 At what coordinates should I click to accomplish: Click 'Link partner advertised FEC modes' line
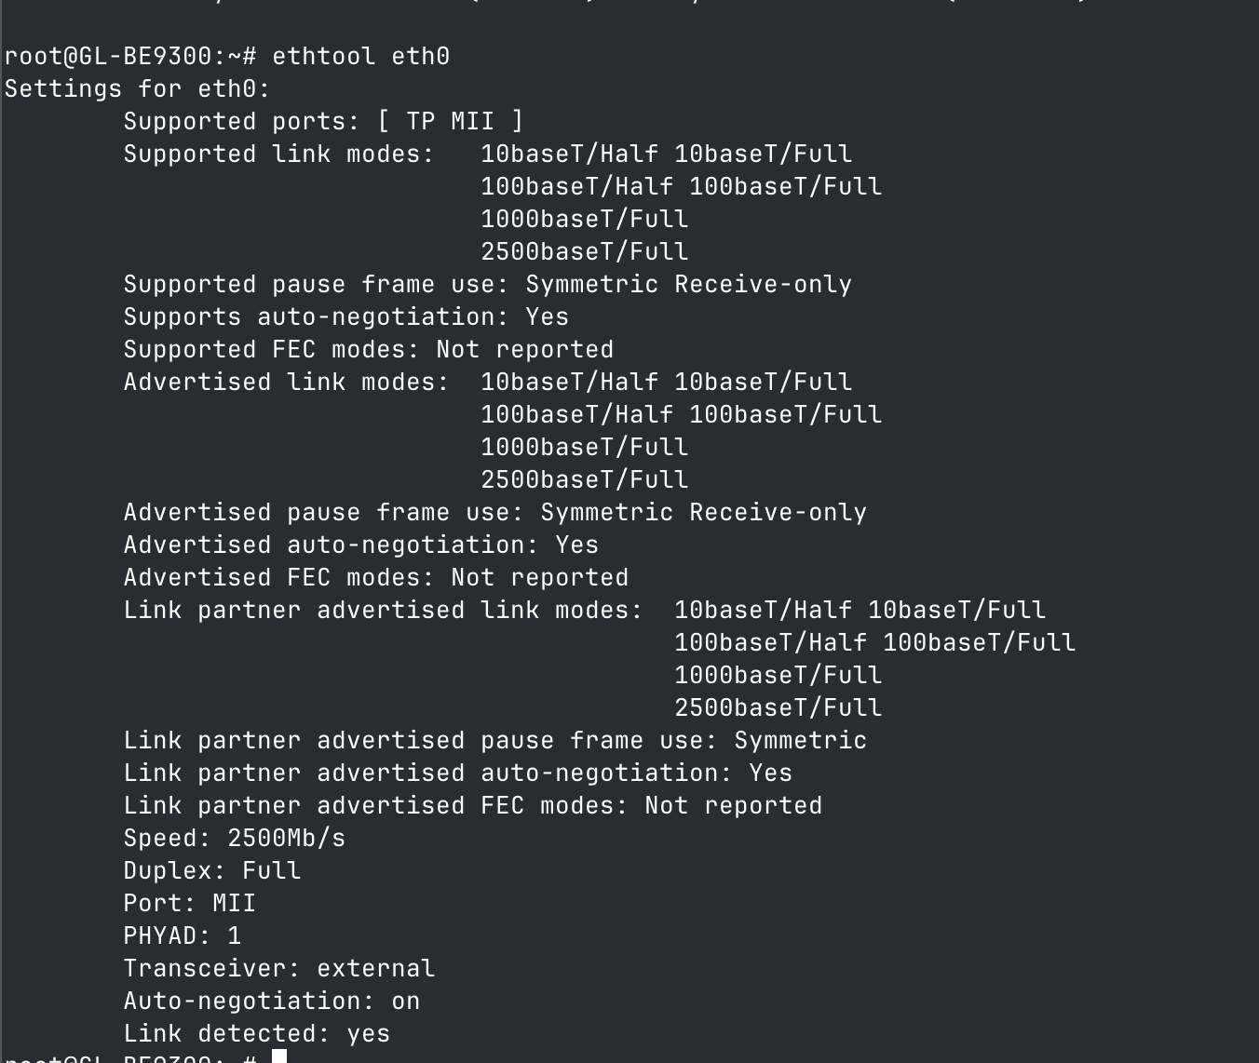pyautogui.click(x=472, y=806)
